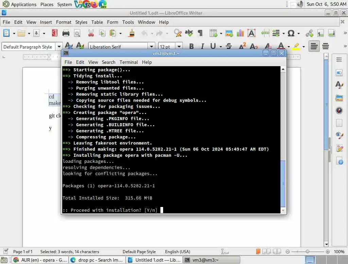The width and height of the screenshot is (348, 264).
Task: Open the underline style dropdown arrow
Action: coord(221,47)
